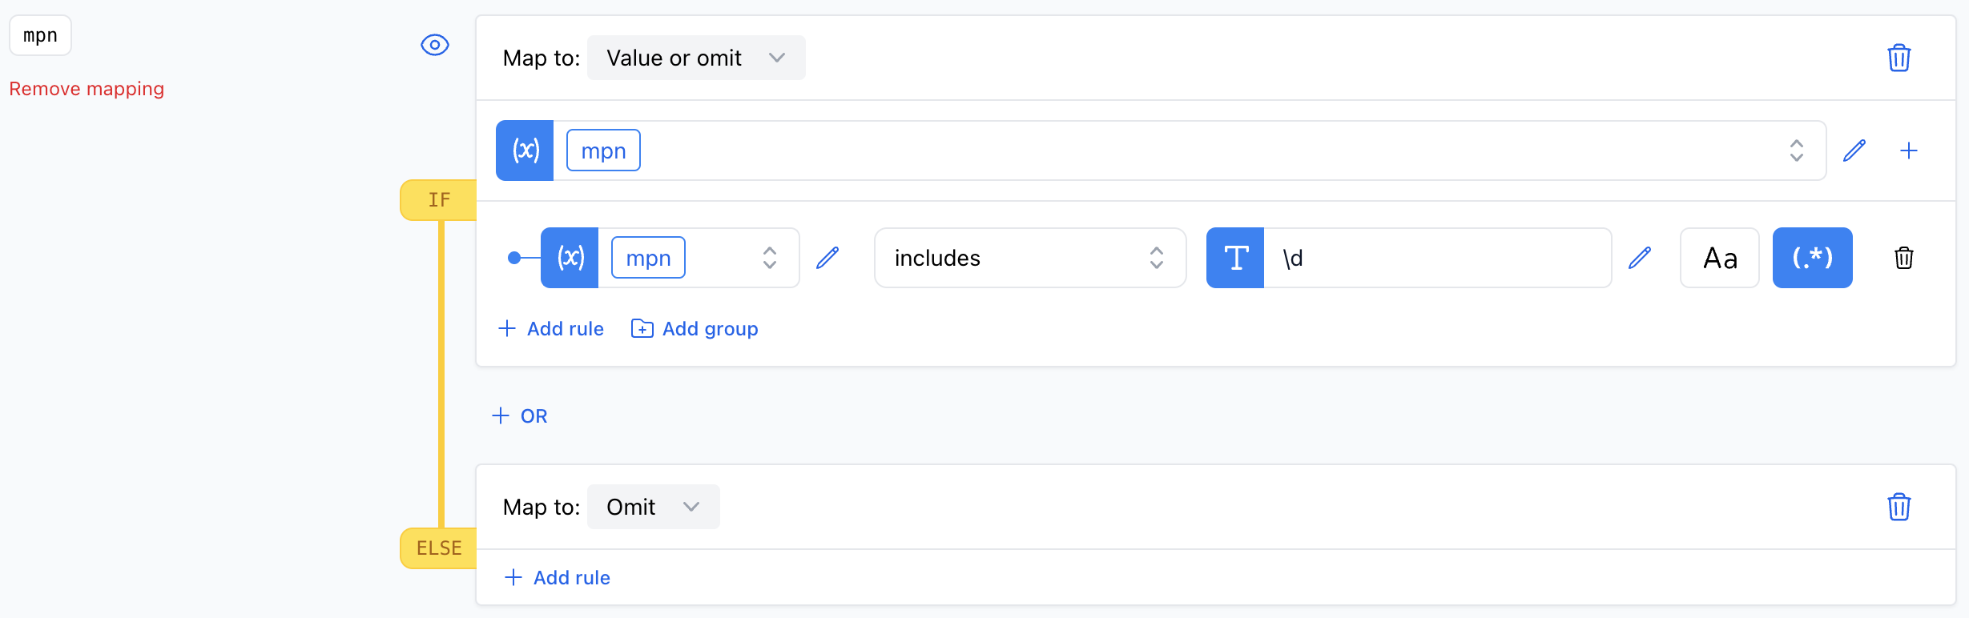
Task: Open the 'includes' operator dropdown
Action: click(1030, 258)
